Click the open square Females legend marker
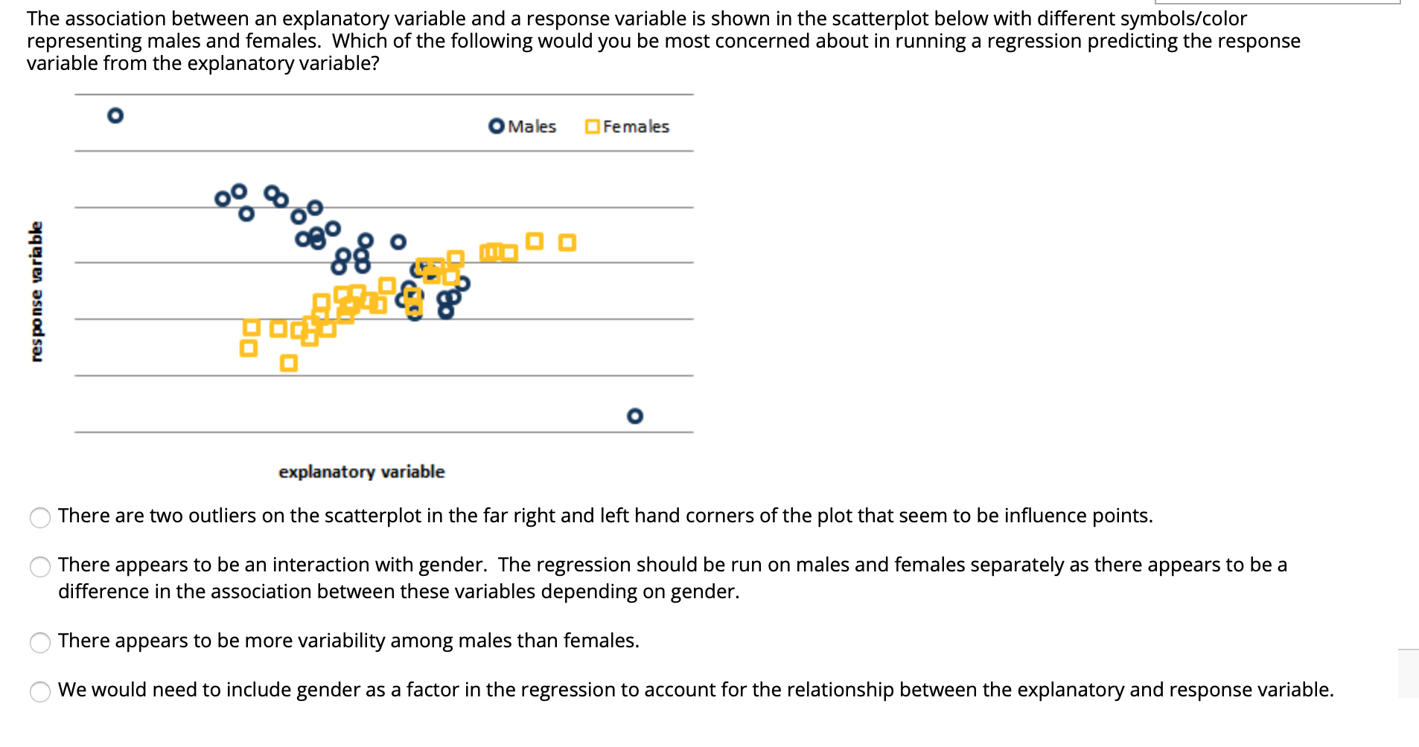 [592, 125]
